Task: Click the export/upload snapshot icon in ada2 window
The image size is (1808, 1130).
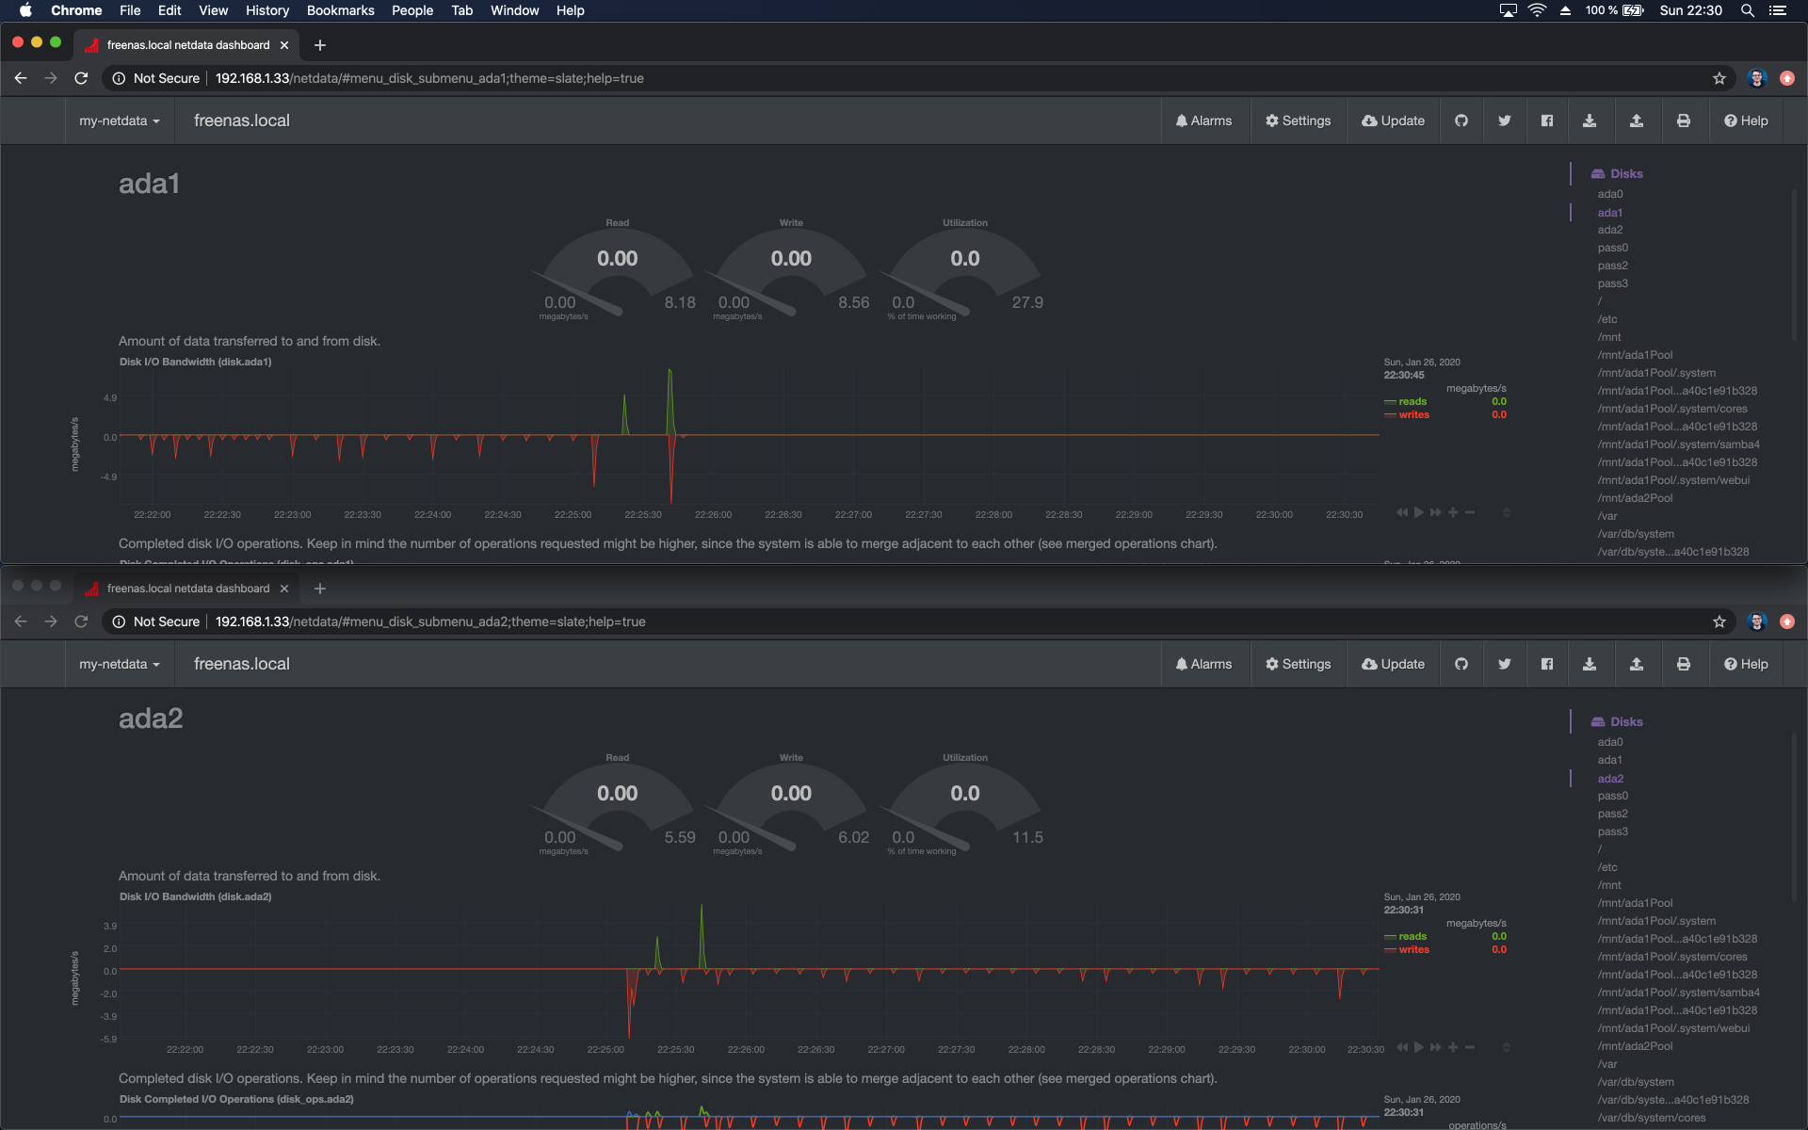Action: pos(1636,664)
